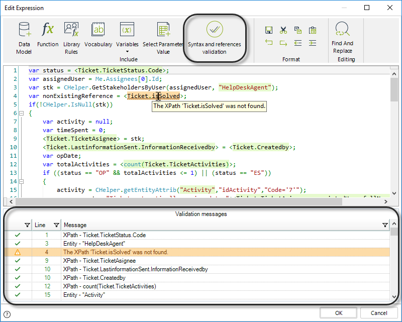
Task: Click 'nonExistingReference' in code line 4
Action: (x=78, y=96)
